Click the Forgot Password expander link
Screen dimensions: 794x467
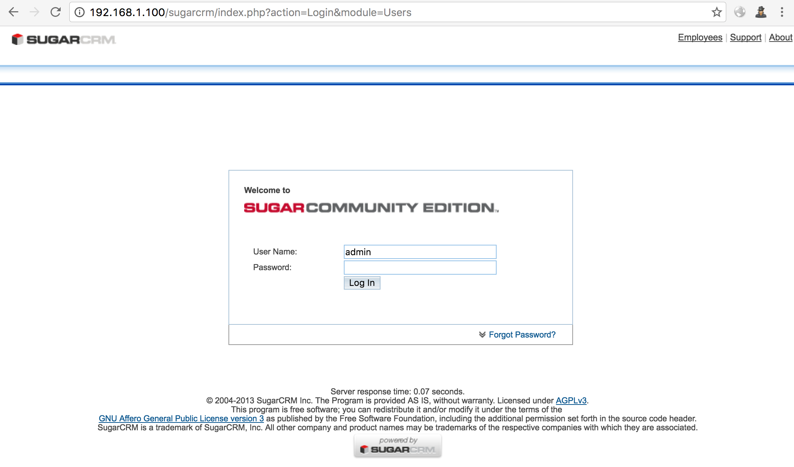tap(517, 335)
